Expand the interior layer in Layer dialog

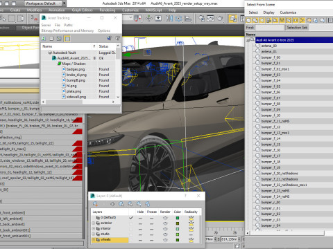click(94, 228)
